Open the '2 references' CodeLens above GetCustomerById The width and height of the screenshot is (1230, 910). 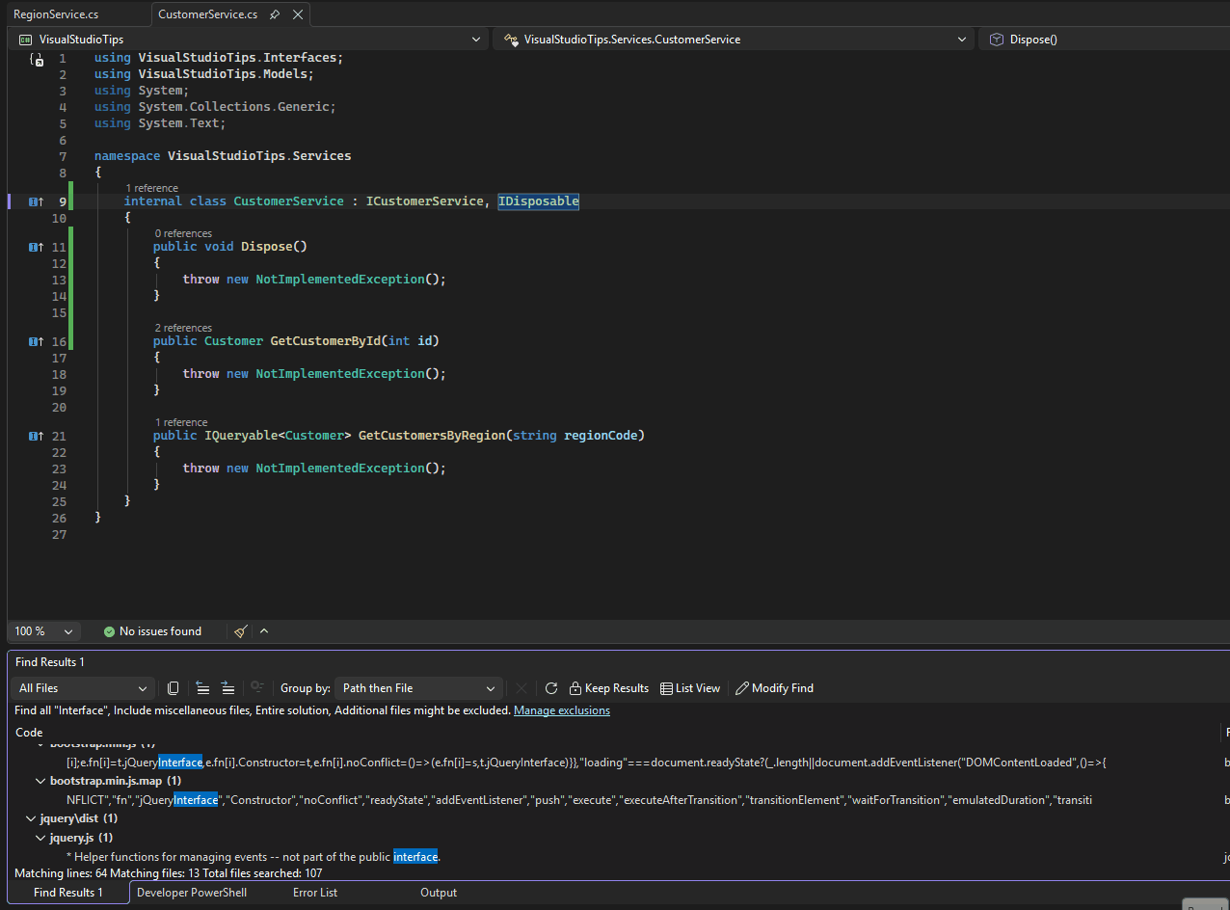[x=183, y=328]
